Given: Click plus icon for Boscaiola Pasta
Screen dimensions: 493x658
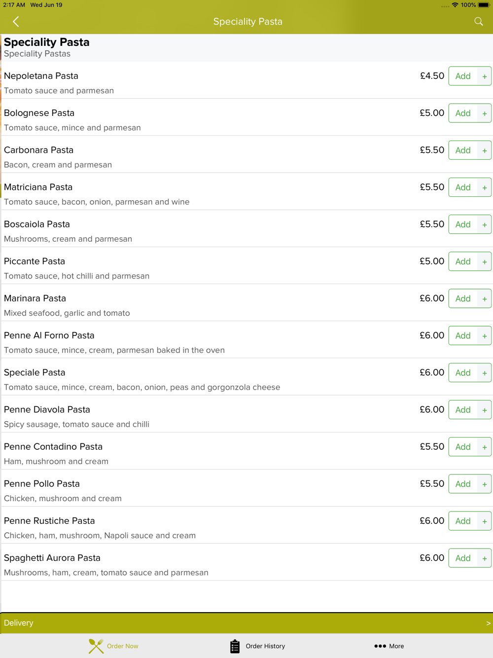Looking at the screenshot, I should coord(485,225).
